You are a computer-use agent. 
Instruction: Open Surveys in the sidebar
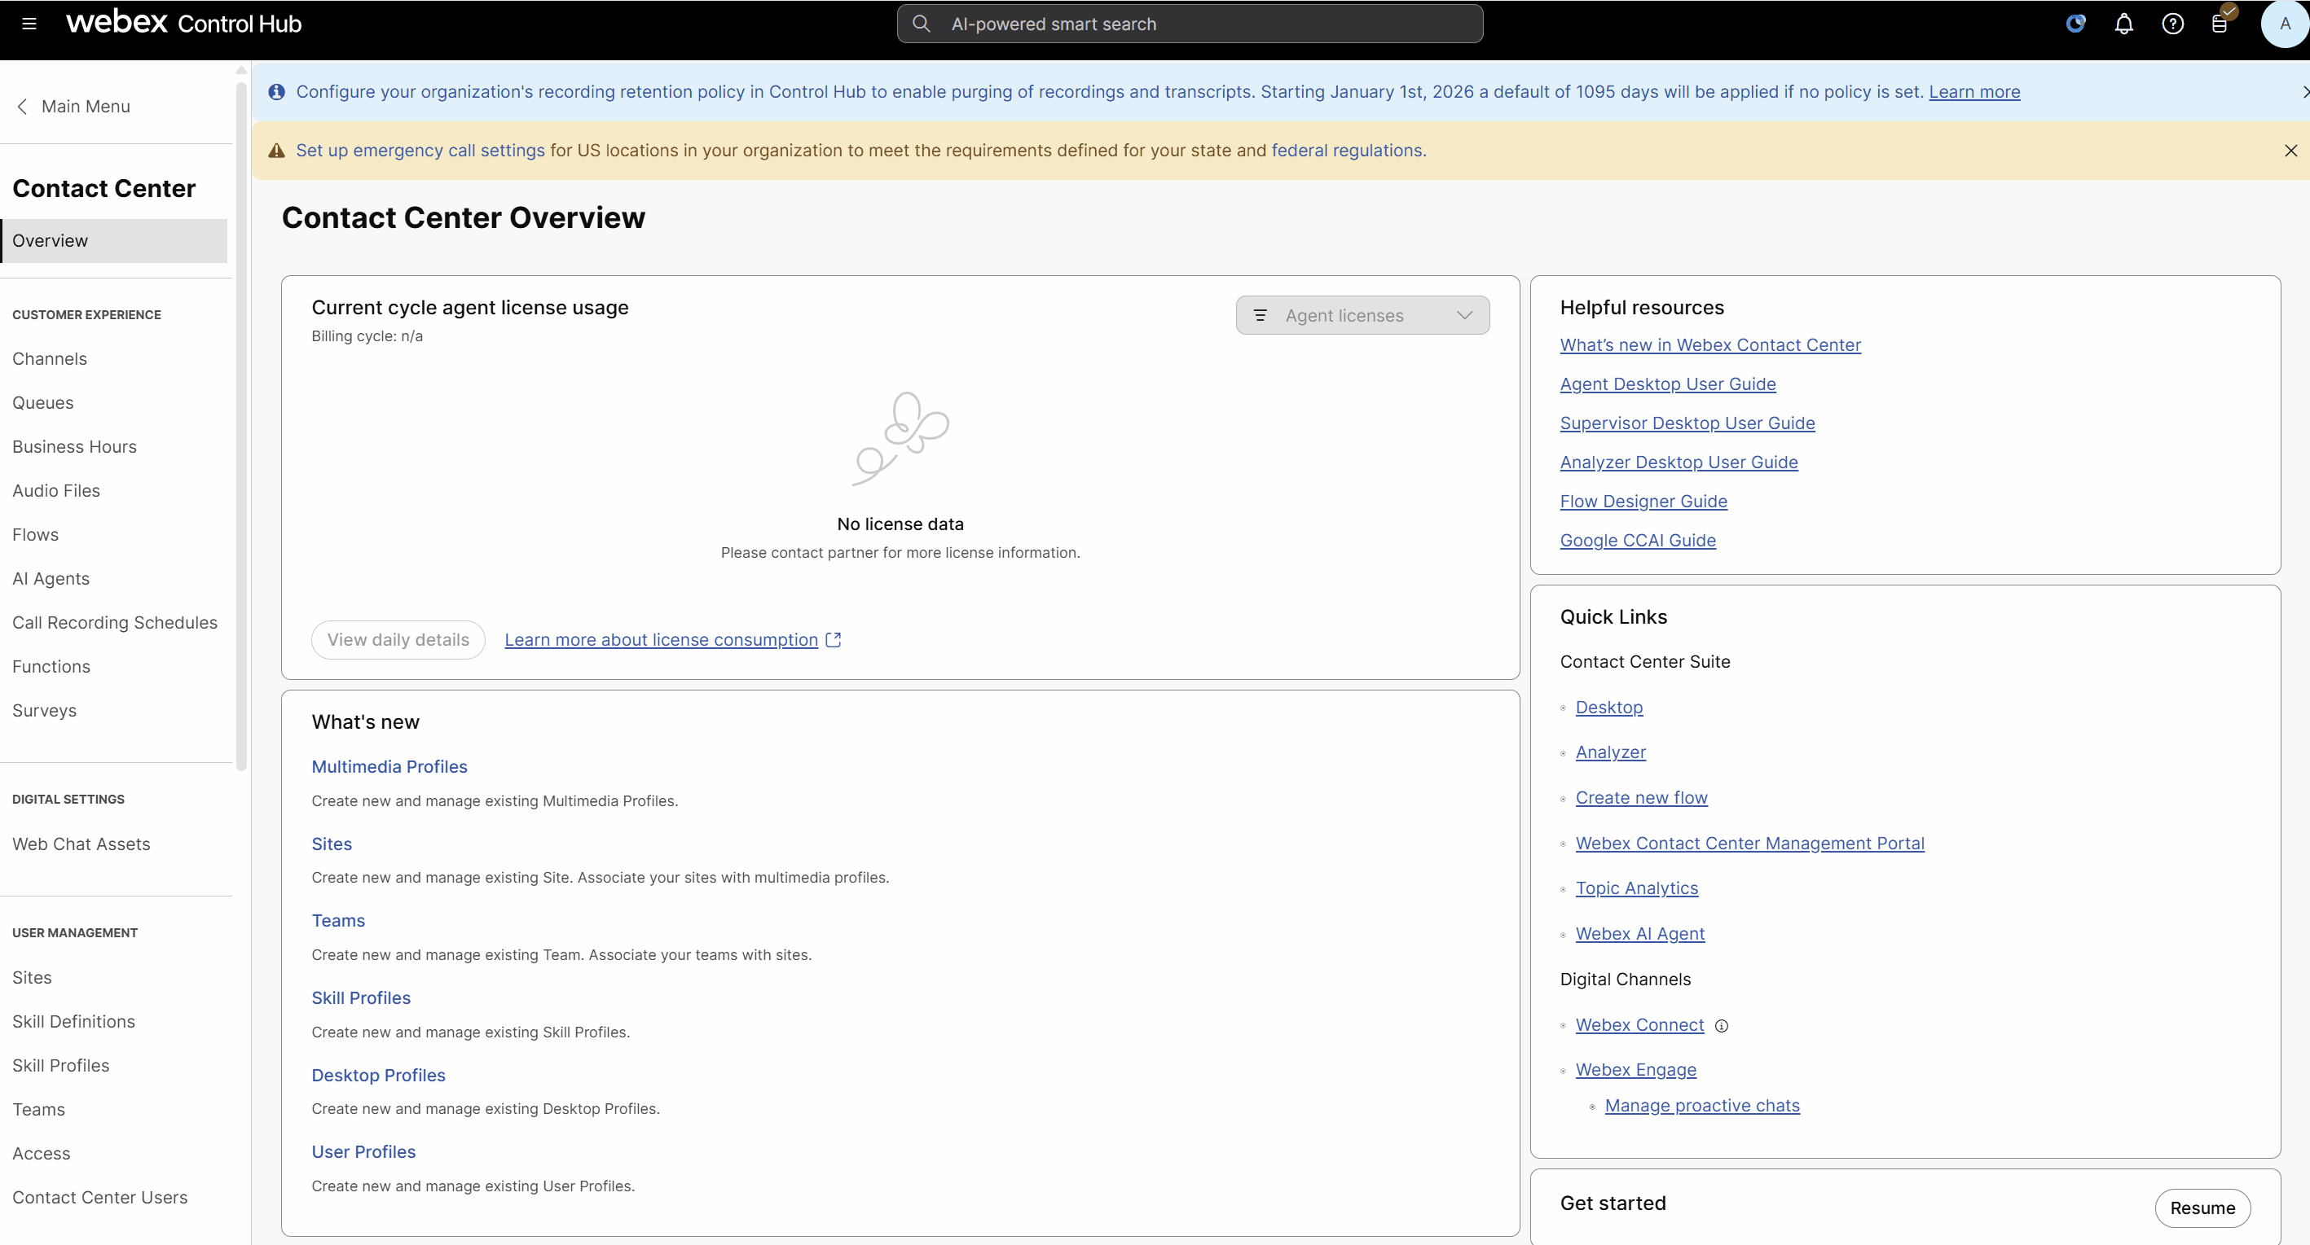pos(45,710)
